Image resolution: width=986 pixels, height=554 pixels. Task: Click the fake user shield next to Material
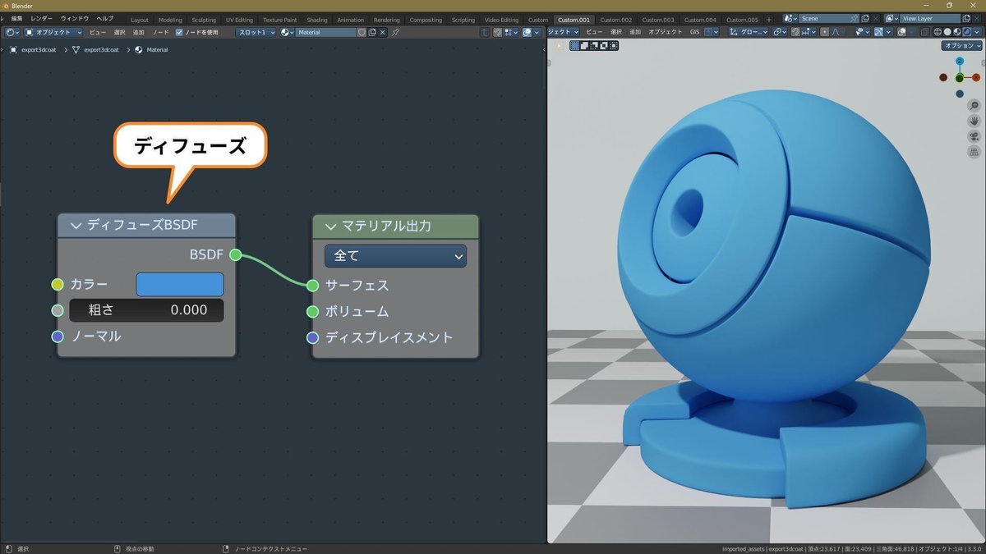click(362, 32)
